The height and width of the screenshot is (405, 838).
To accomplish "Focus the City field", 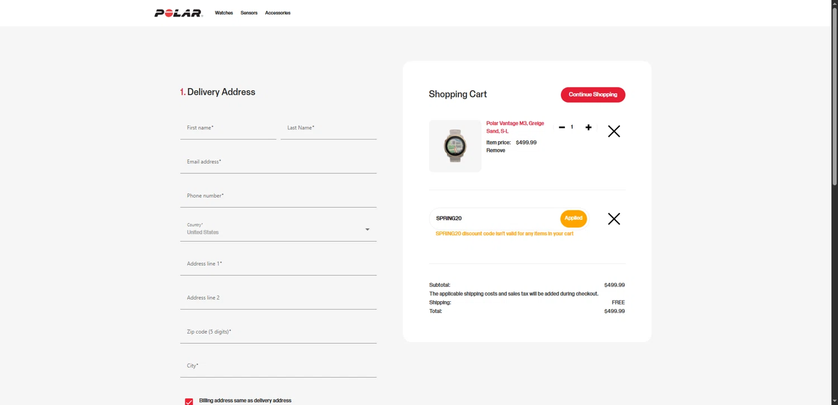I will point(278,367).
